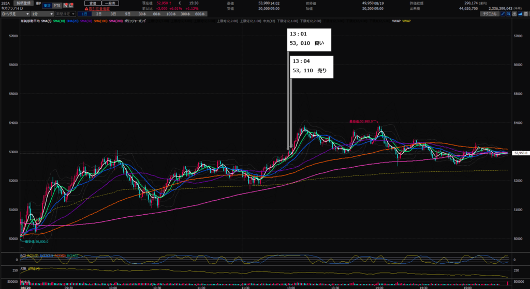Click the 貸借 button
Screen dimensions: 530x289
click(x=93, y=3)
